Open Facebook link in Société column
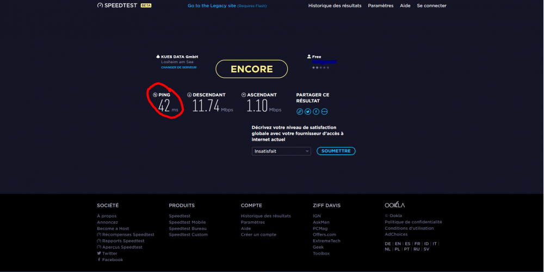Viewport: 544px width, 272px height. coord(110,259)
